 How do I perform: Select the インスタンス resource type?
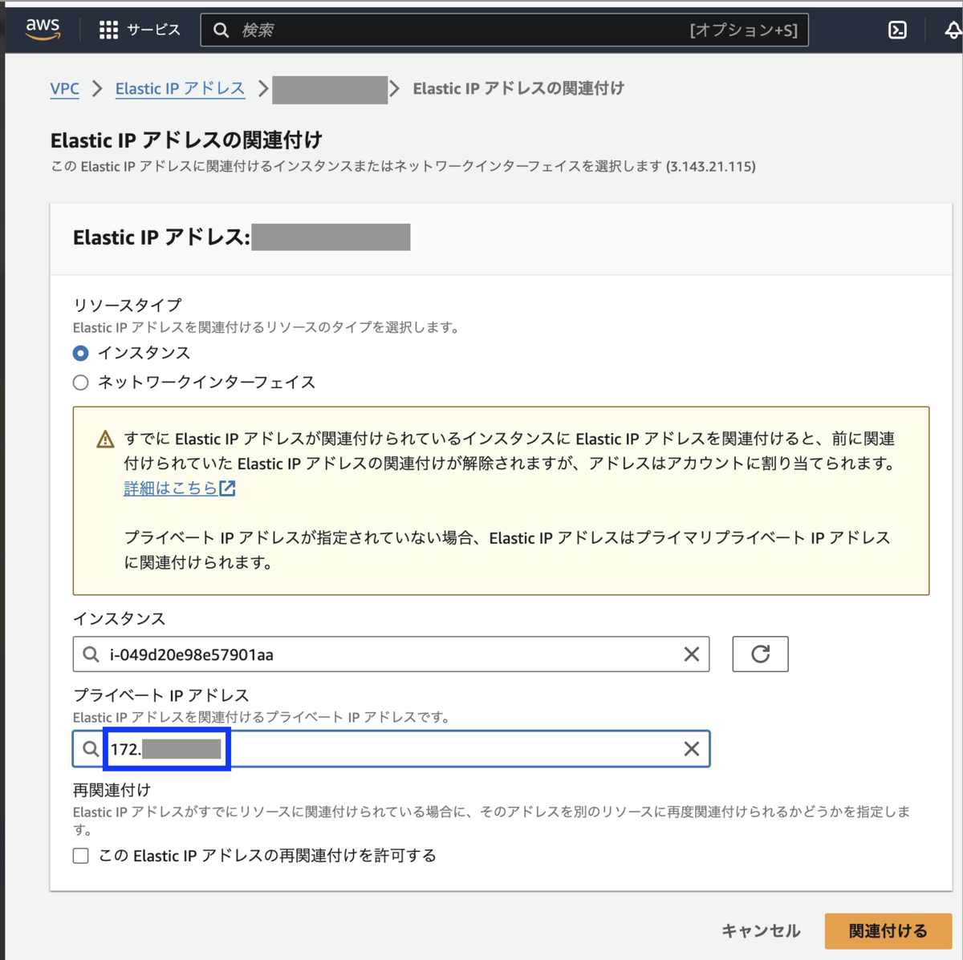tap(80, 353)
